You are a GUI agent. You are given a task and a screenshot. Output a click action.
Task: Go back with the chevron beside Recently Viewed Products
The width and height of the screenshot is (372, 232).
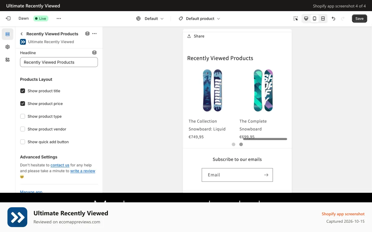(22, 34)
